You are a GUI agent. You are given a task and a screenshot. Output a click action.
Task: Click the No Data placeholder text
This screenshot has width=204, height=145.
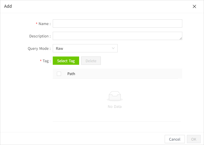[115, 107]
